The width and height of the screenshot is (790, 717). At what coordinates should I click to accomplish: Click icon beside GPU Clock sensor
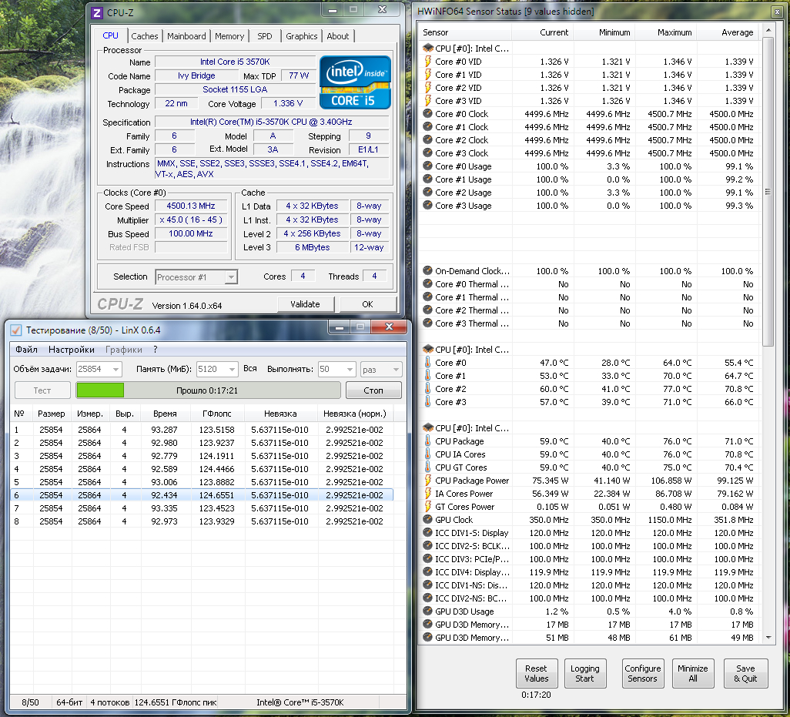[428, 520]
